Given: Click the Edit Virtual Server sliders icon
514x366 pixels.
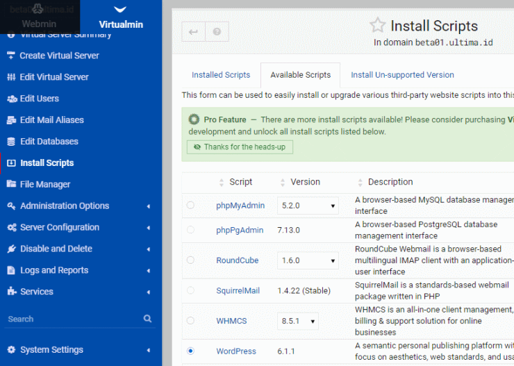Looking at the screenshot, I should click(x=11, y=77).
